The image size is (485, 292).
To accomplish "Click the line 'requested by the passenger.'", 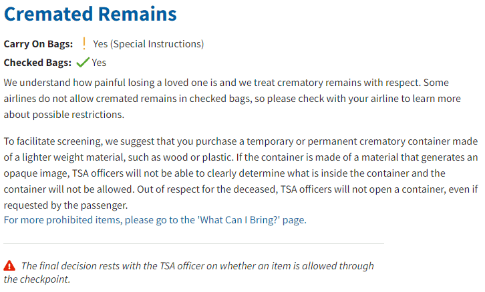I will pos(65,205).
